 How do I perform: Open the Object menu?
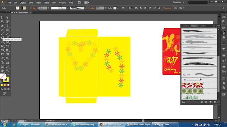coord(23,2)
